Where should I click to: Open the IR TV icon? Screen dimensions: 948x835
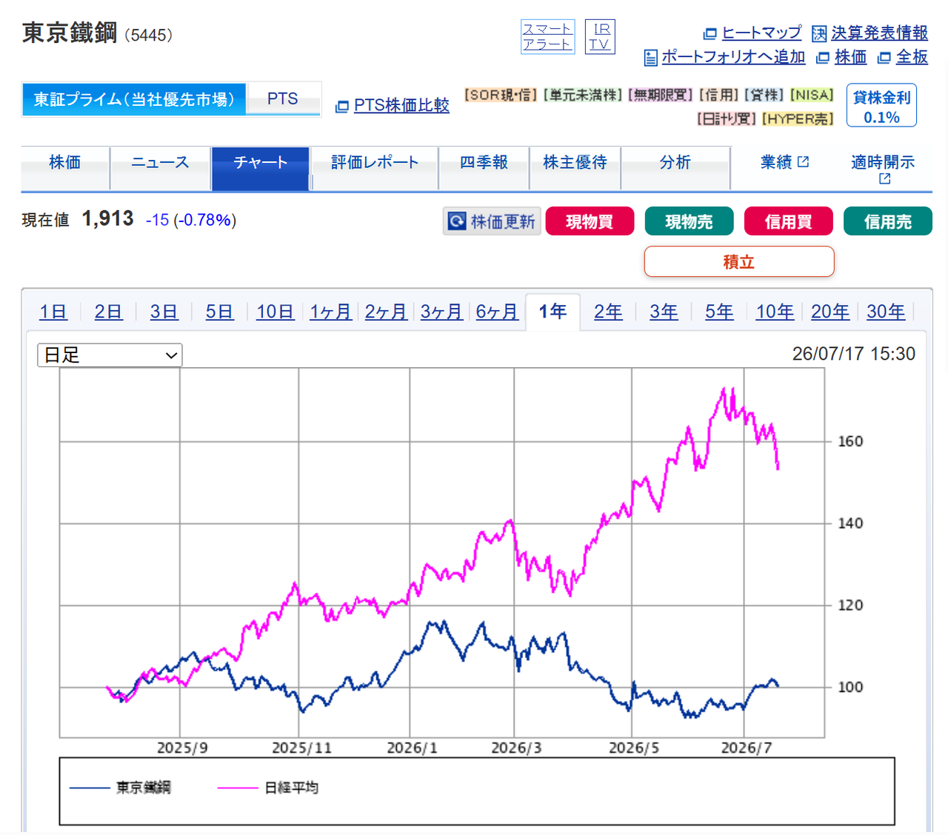point(600,36)
